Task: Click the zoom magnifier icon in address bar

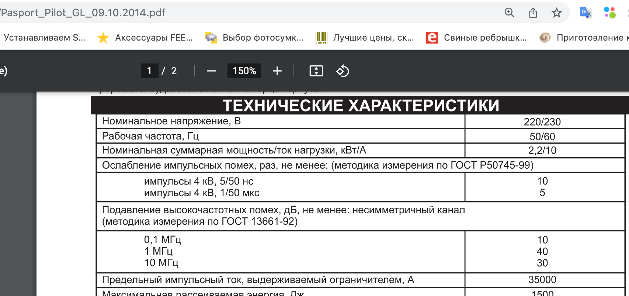Action: pyautogui.click(x=509, y=13)
